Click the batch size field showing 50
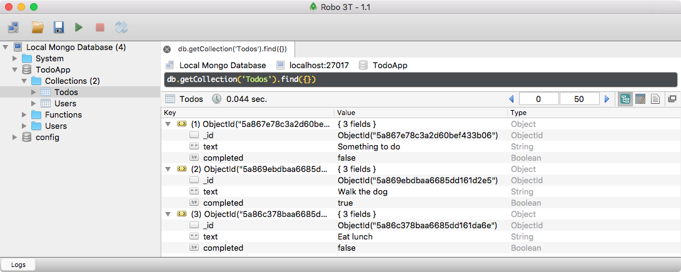This screenshot has height=272, width=681. pyautogui.click(x=579, y=99)
